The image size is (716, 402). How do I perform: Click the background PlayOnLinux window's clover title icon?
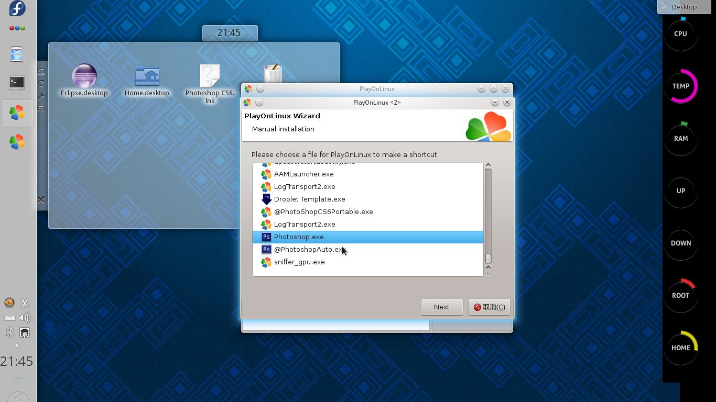(248, 89)
